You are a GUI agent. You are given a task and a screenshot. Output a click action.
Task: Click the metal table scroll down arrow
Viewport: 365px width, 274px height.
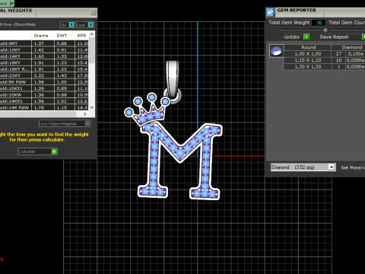[x=92, y=107]
